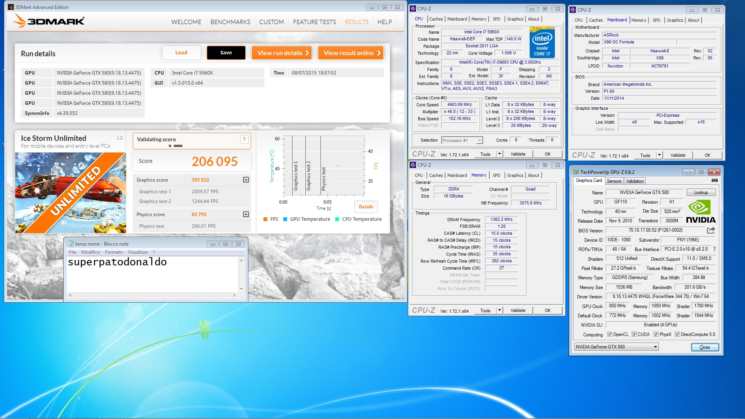745x419 pixels.
Task: Click the Details button under the chart
Action: (x=366, y=207)
